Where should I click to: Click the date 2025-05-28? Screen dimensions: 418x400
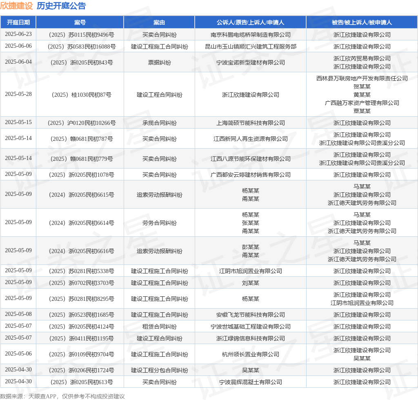tap(18, 94)
